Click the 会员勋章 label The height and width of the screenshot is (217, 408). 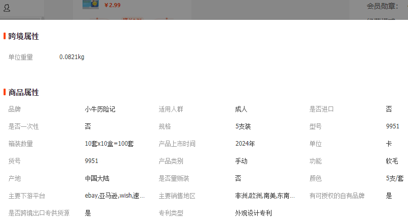[382, 6]
